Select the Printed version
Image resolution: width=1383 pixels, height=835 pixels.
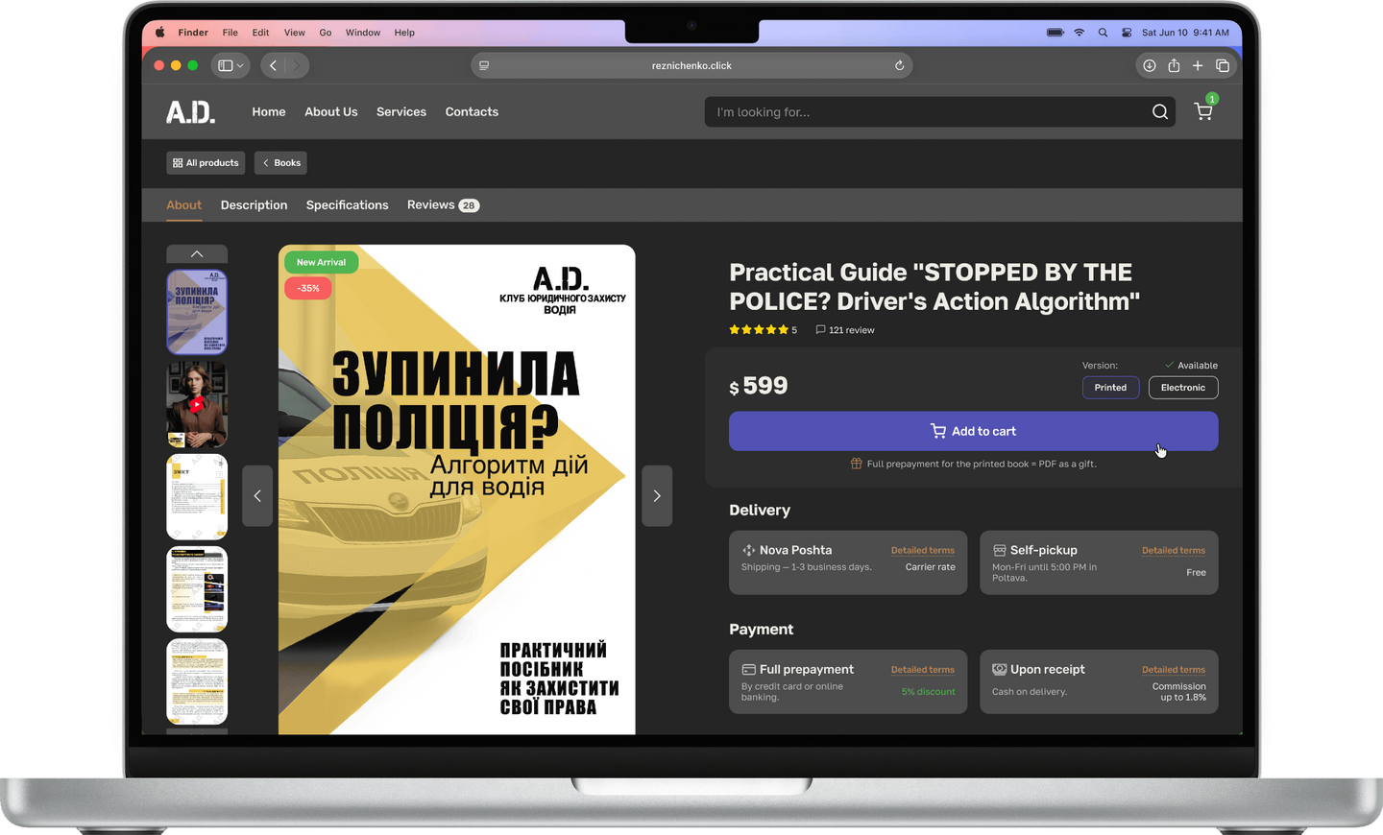(x=1110, y=388)
